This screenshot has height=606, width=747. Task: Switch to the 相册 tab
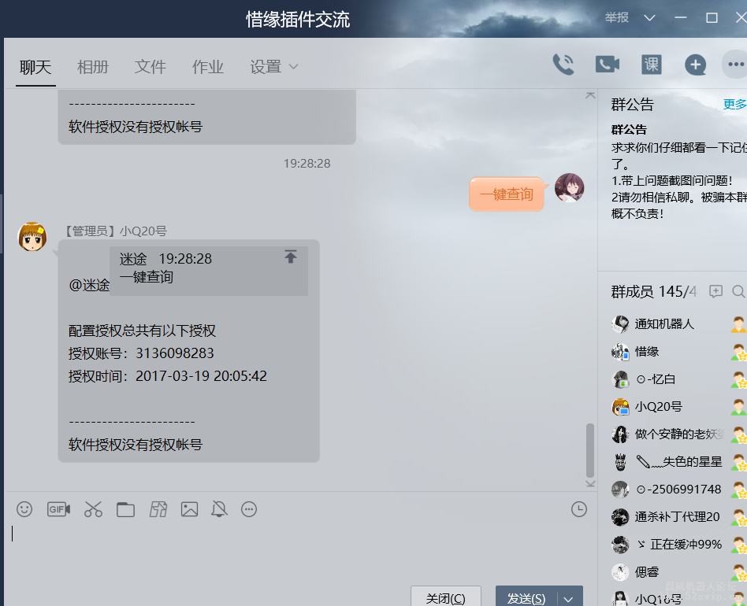pos(93,67)
